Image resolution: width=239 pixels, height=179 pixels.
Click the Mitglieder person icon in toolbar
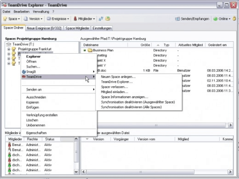tap(75, 19)
